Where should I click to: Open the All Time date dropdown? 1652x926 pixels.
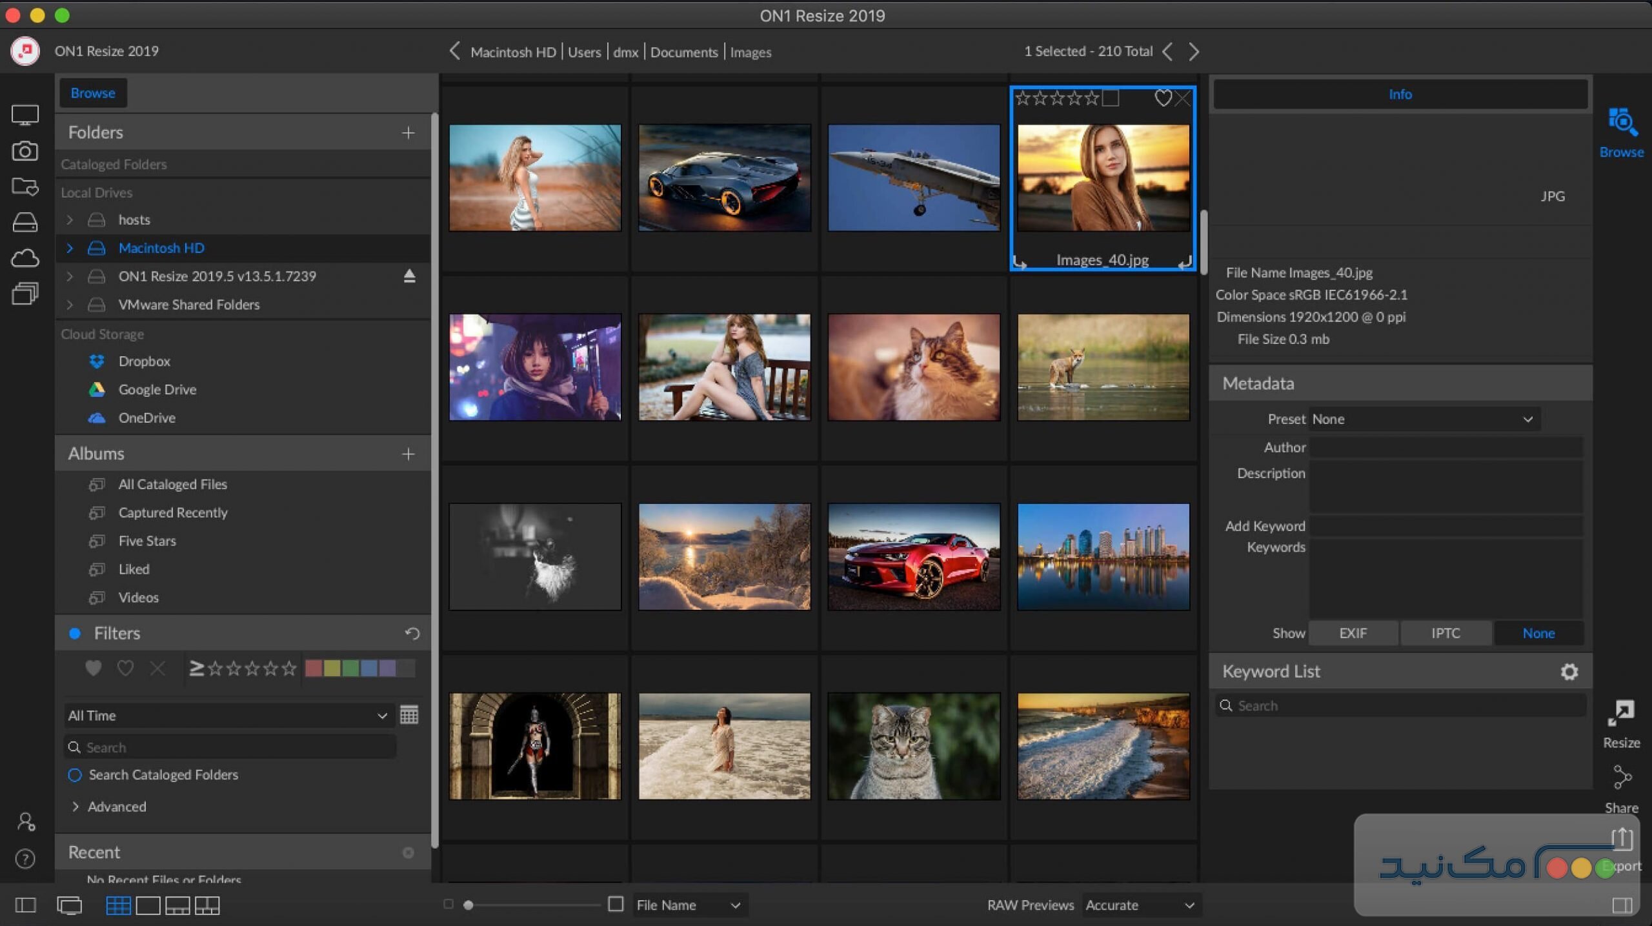[227, 716]
